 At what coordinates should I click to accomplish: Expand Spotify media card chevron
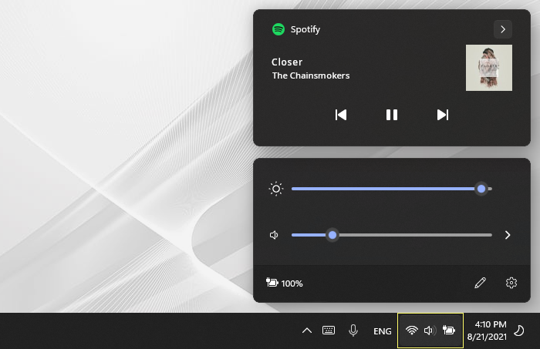tap(503, 29)
